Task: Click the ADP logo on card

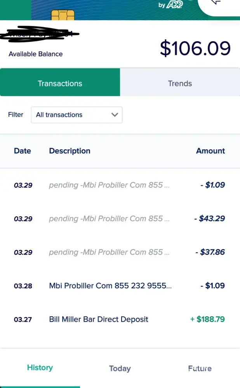Action: tap(174, 5)
